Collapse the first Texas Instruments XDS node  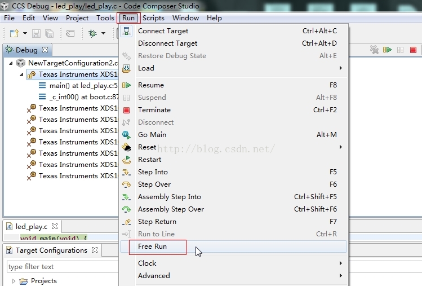pos(21,74)
